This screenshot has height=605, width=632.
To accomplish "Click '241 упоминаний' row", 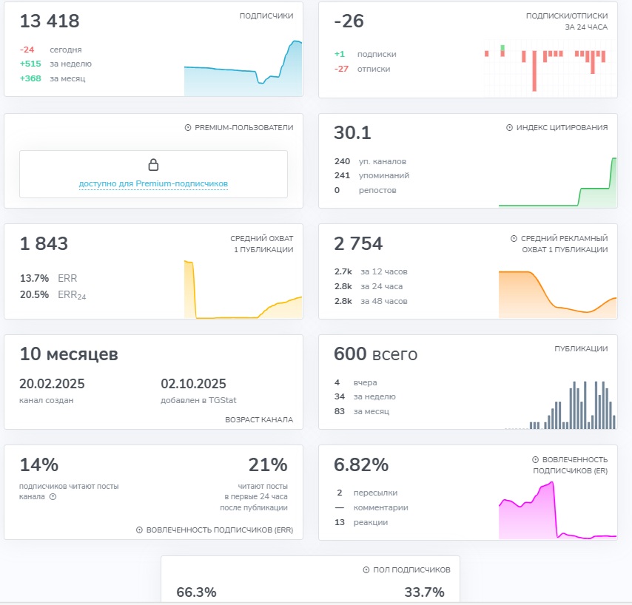I will point(372,175).
